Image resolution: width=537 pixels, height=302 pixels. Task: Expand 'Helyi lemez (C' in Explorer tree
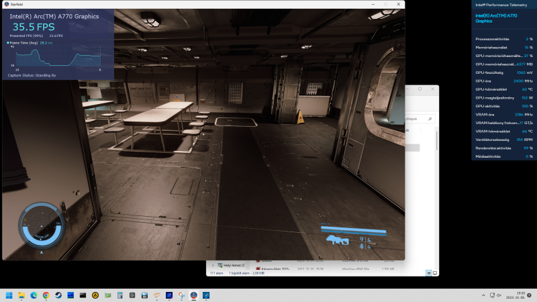click(213, 265)
